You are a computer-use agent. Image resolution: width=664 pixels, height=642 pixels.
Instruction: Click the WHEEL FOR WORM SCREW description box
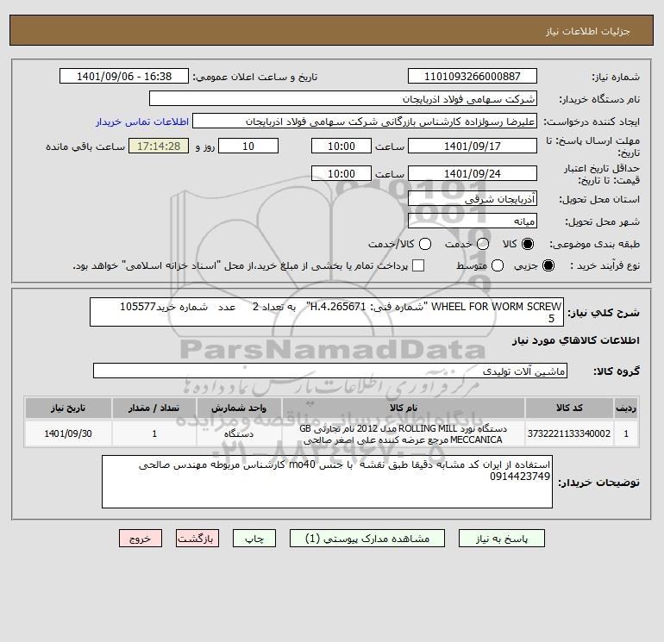point(327,312)
